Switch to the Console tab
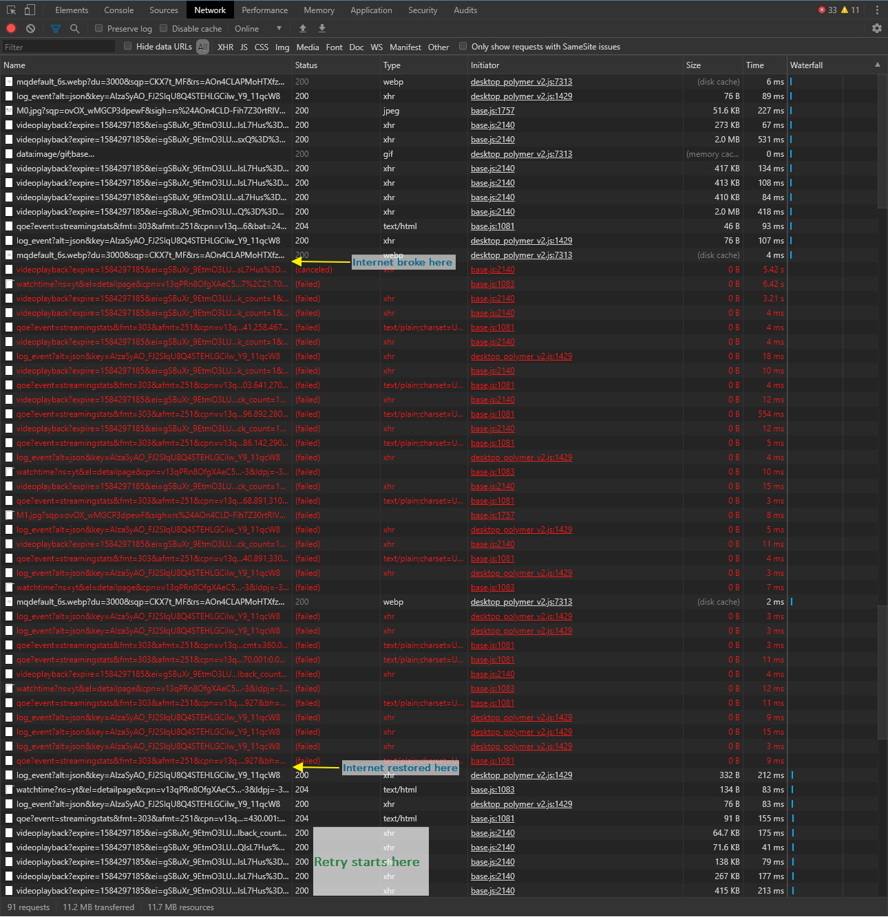888x917 pixels. point(118,10)
